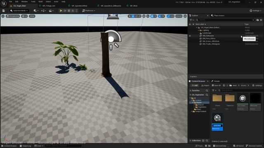Open the File menu
This screenshot has width=264, height=148.
pos(10,2)
